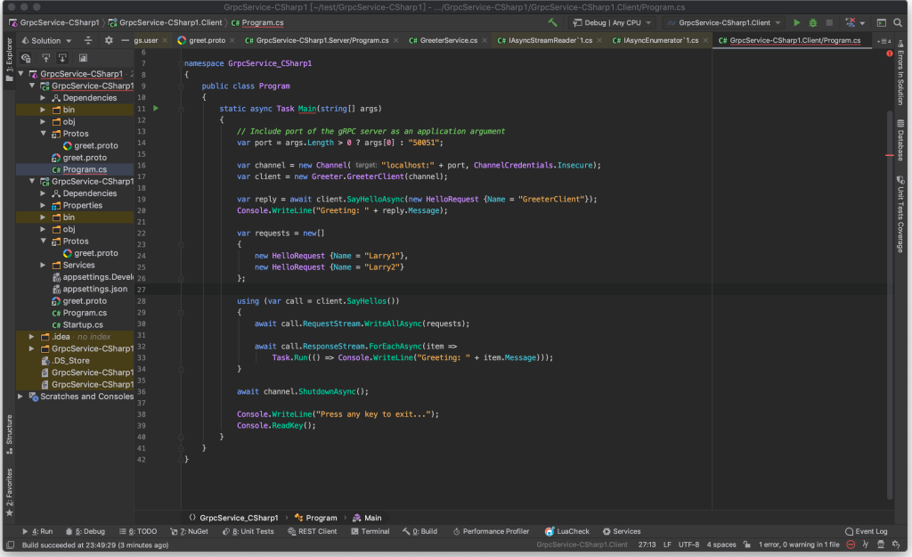Click the status bar icon left of the hat icon

coord(866,545)
